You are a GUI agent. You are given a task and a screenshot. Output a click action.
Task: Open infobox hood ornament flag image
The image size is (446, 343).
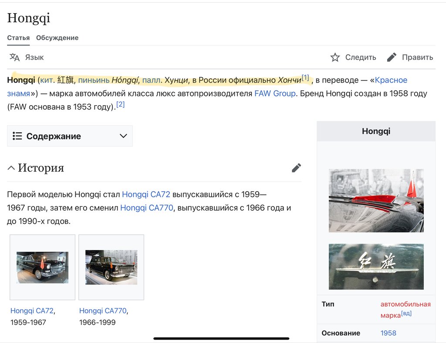(x=376, y=201)
